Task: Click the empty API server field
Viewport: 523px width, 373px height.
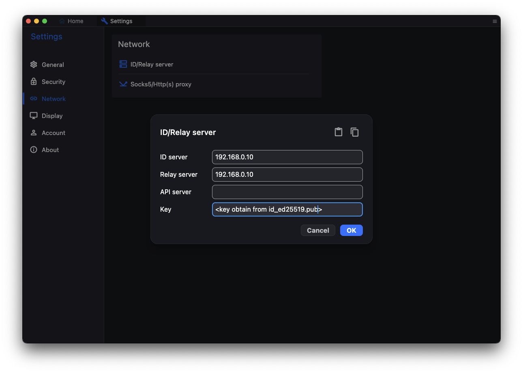Action: [287, 192]
